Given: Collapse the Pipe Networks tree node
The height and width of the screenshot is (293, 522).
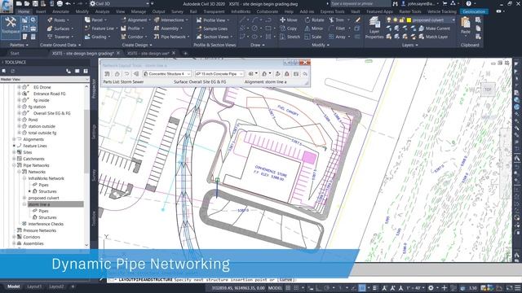Looking at the screenshot, I should point(14,165).
